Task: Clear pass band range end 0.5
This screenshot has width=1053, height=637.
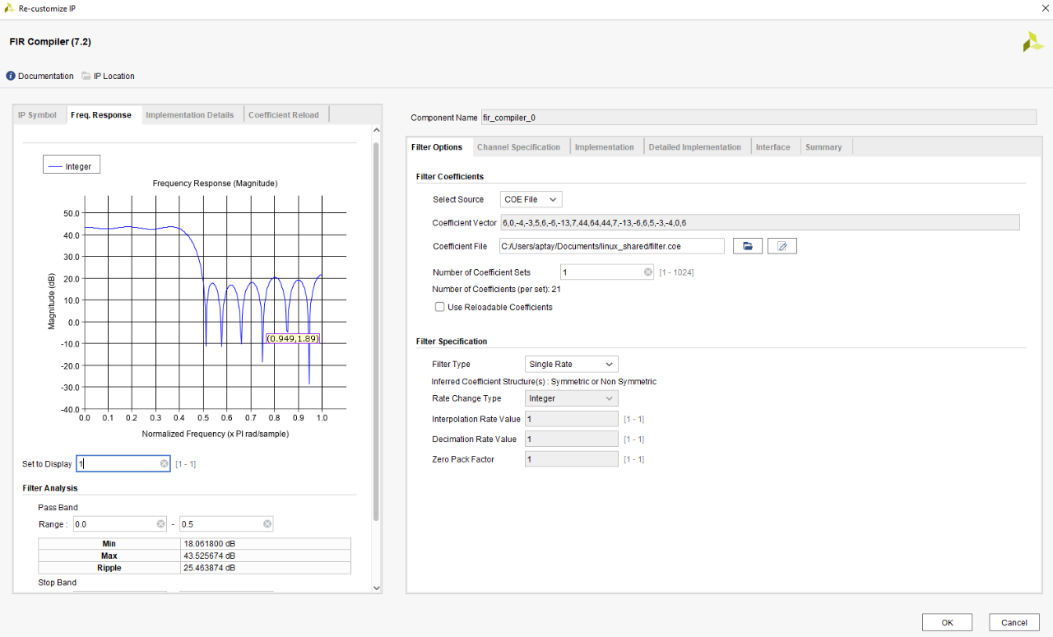Action: (267, 524)
